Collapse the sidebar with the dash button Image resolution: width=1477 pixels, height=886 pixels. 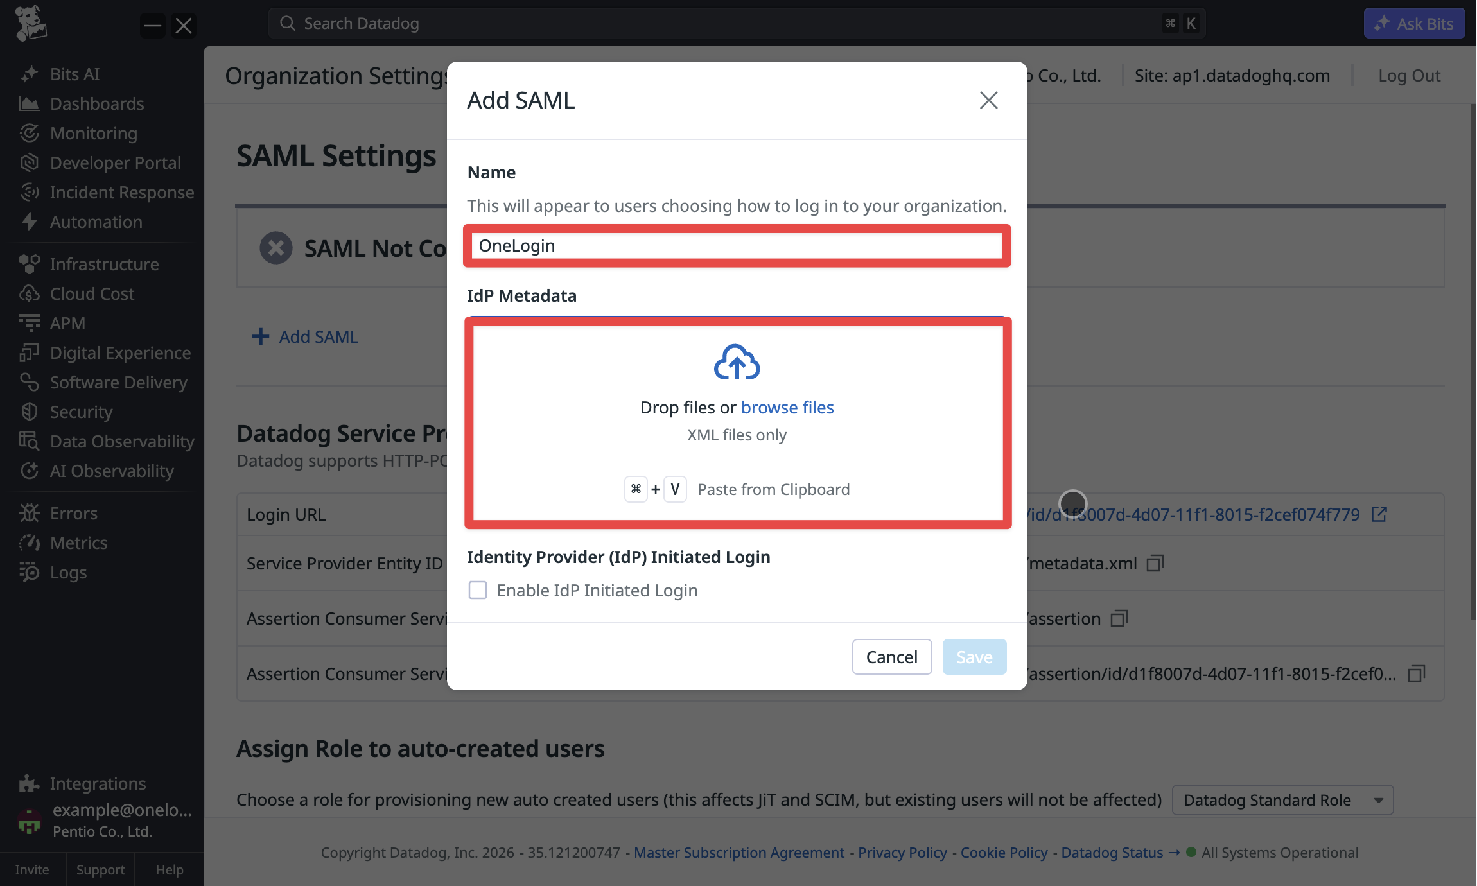click(153, 26)
